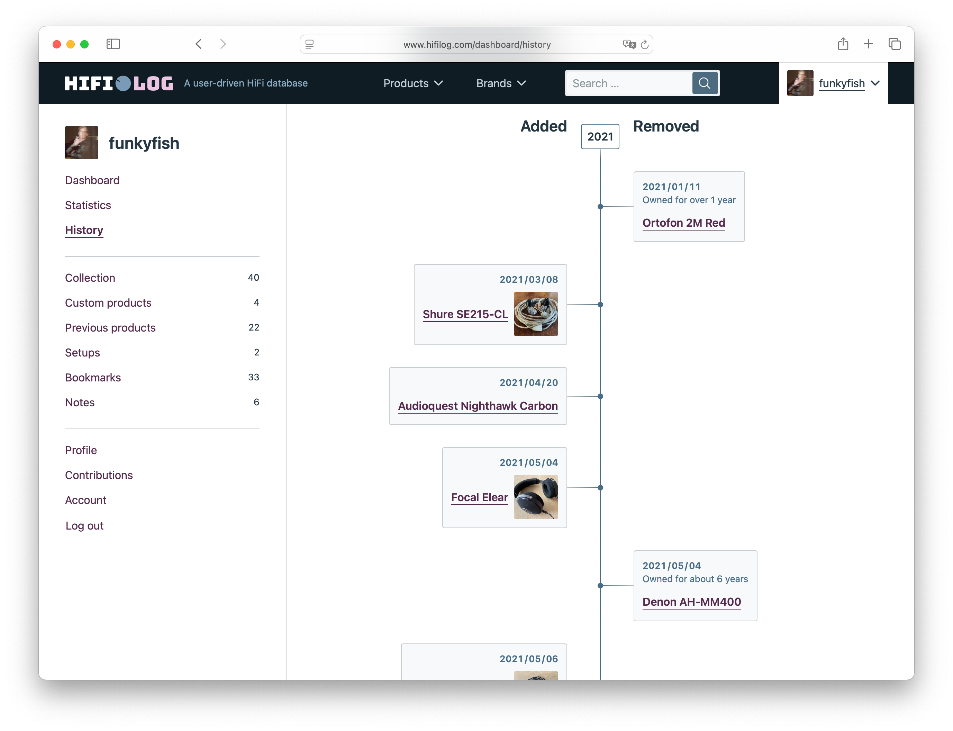Open Statistics in the sidebar

point(88,205)
